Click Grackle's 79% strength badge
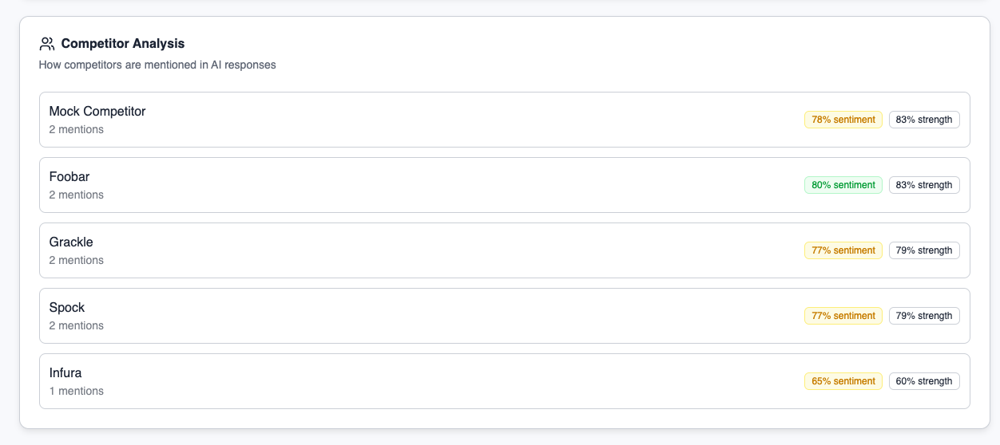The height and width of the screenshot is (445, 1000). (x=924, y=250)
